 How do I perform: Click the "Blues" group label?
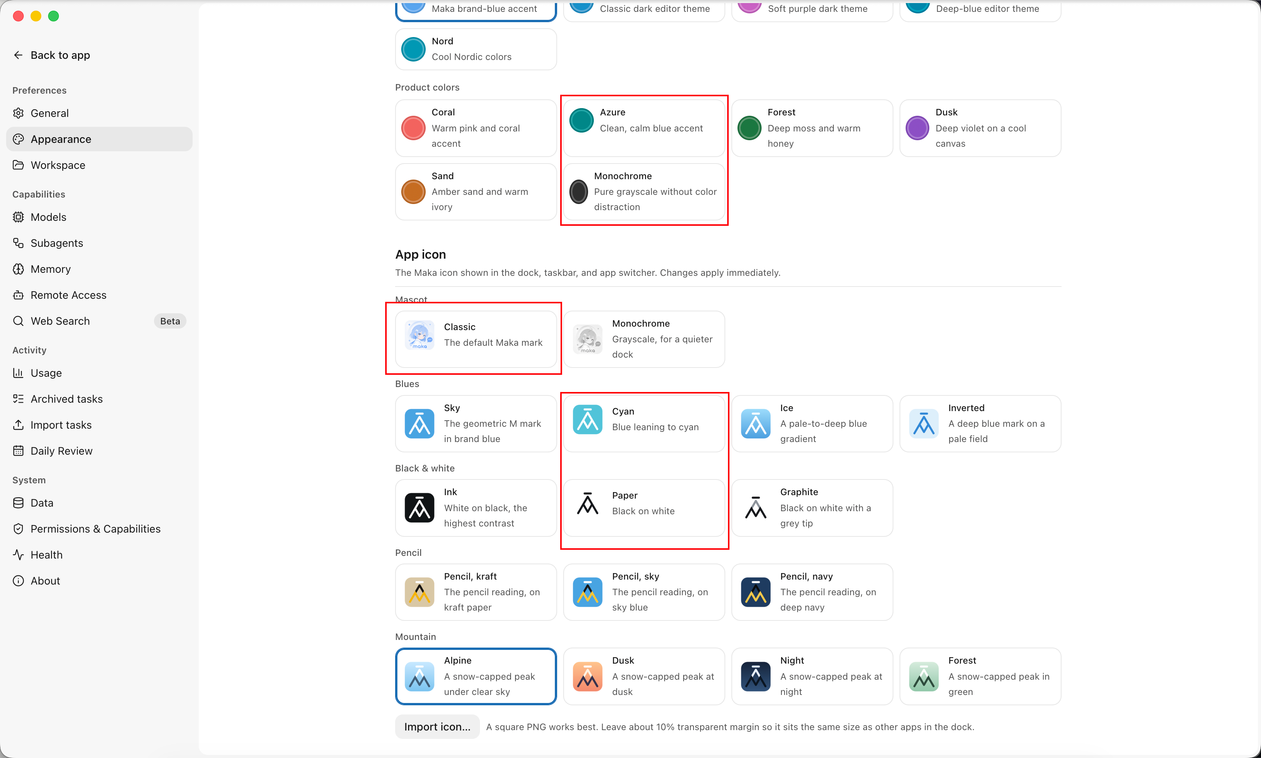407,384
